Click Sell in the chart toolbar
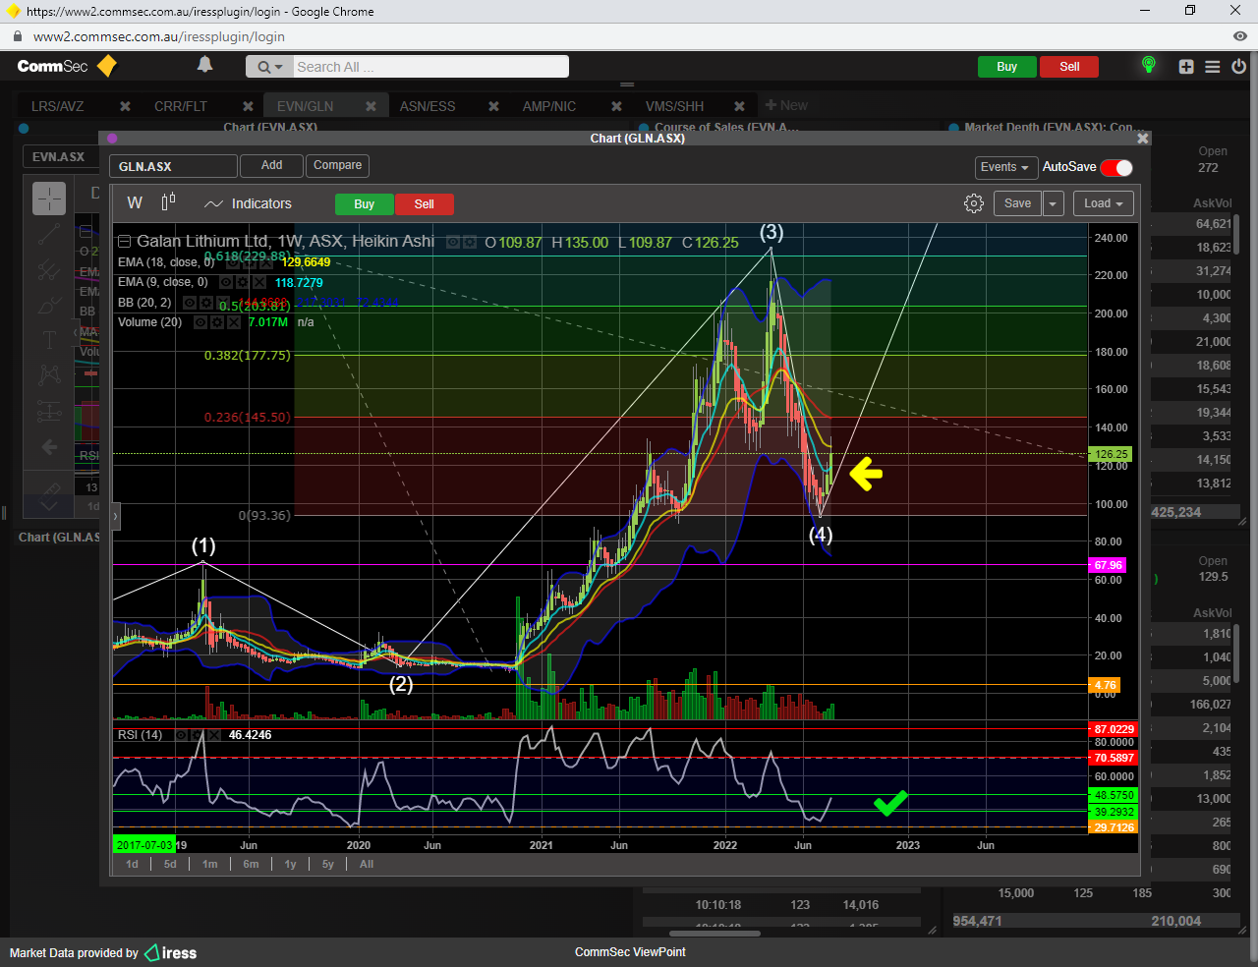 click(425, 204)
